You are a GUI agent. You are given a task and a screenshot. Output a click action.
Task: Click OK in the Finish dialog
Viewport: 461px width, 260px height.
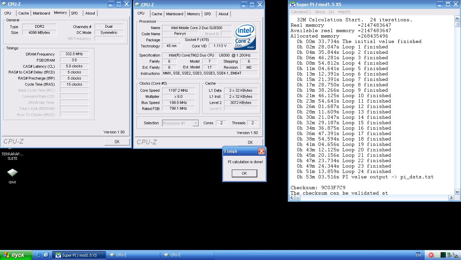244,173
